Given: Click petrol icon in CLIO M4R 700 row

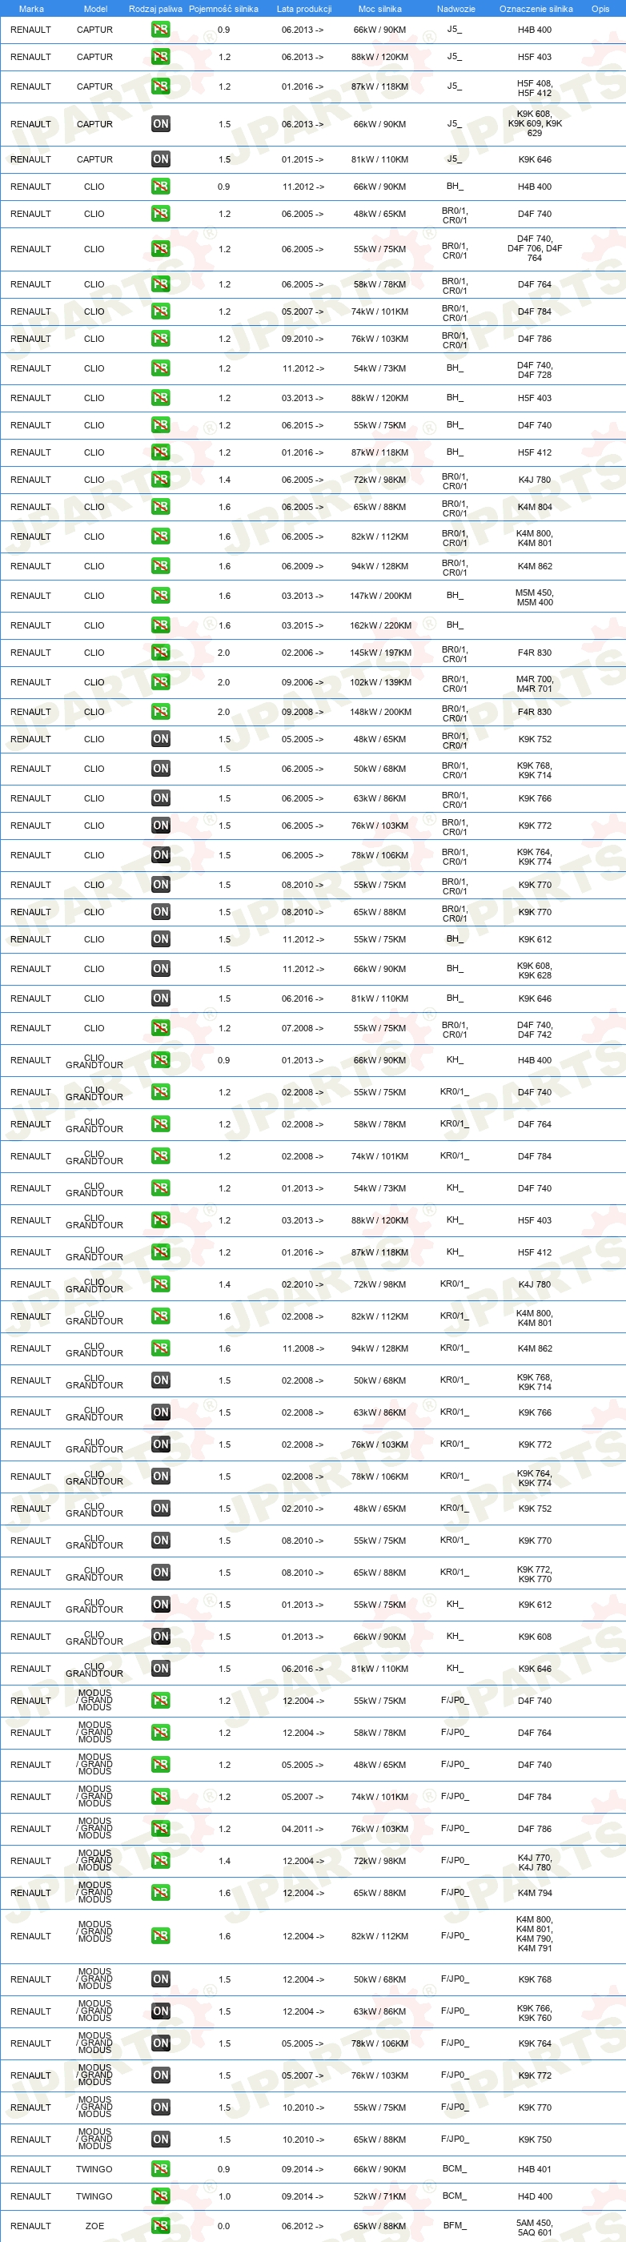Looking at the screenshot, I should (x=160, y=681).
